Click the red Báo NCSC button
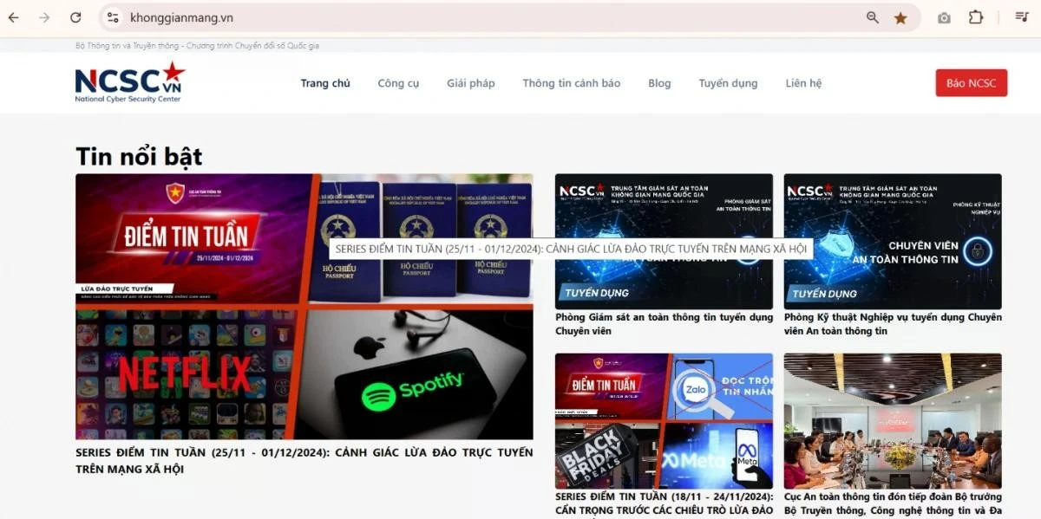This screenshot has height=519, width=1041. (971, 82)
